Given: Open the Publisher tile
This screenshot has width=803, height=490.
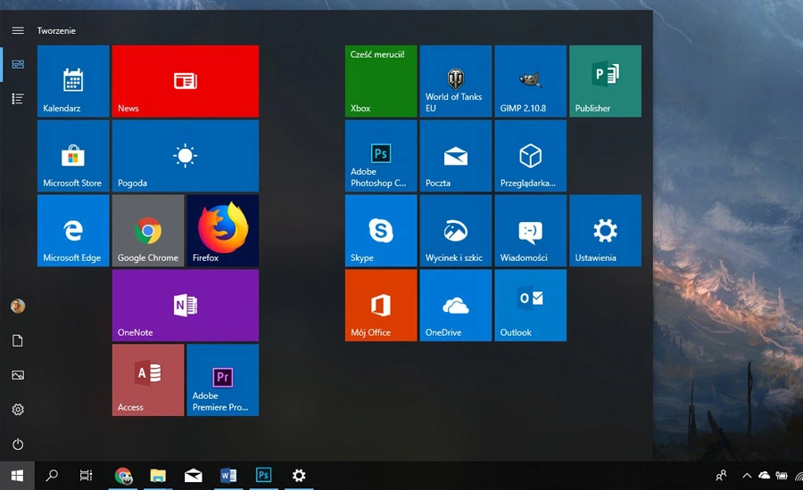Looking at the screenshot, I should (605, 81).
